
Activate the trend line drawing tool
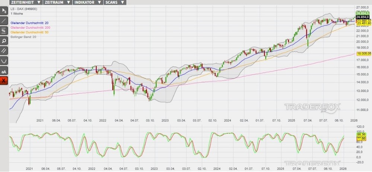[x=4, y=20]
